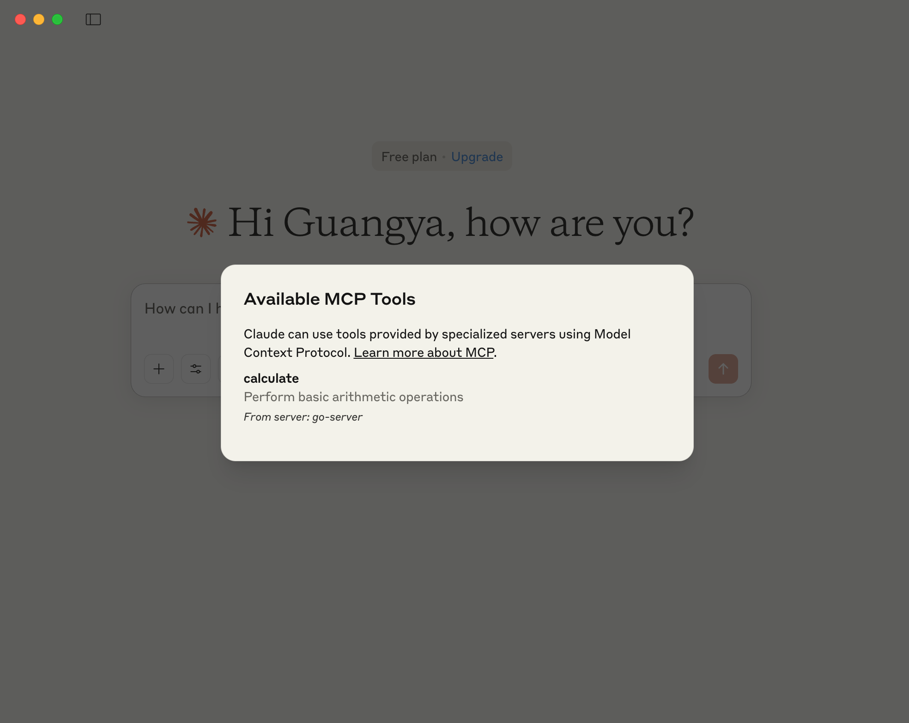Open the Upgrade link
909x723 pixels.
(x=477, y=157)
